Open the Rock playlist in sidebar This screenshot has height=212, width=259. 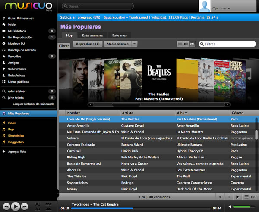12,123
